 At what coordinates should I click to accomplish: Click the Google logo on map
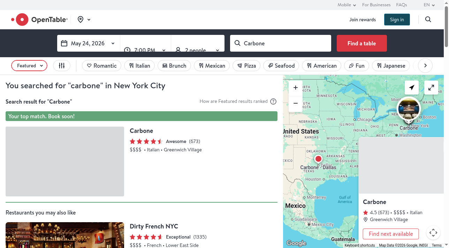coord(296,243)
